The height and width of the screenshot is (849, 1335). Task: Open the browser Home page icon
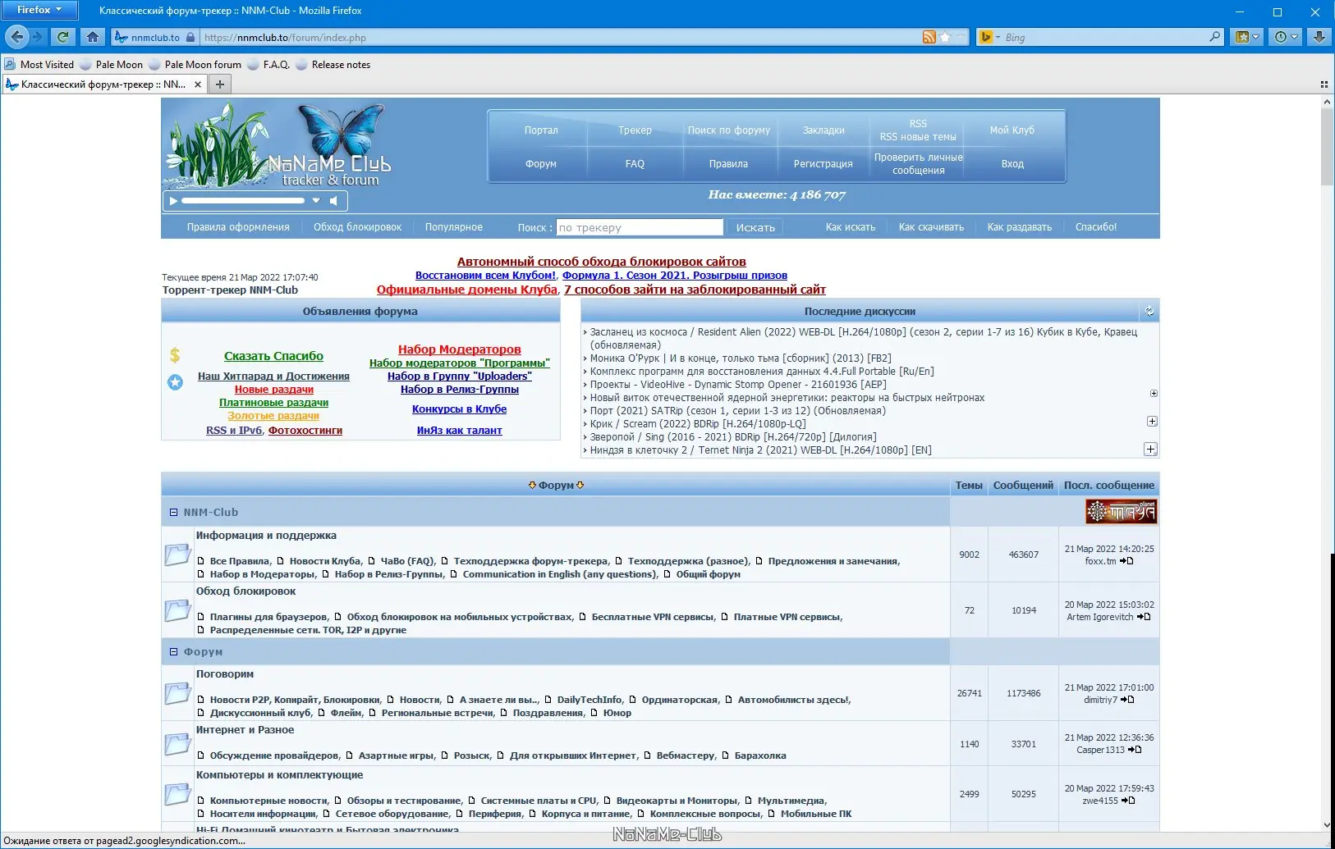[x=93, y=37]
